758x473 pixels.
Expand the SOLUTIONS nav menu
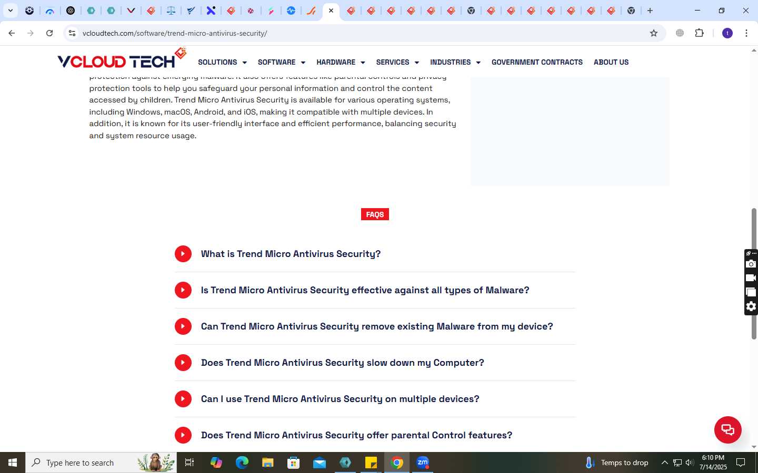[x=222, y=62]
